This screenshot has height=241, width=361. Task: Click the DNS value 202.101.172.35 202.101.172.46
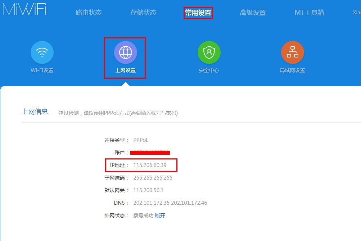pos(170,203)
